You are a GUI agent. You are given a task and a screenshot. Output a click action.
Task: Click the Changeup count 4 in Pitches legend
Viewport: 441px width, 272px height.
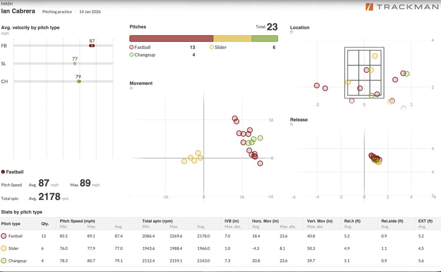(x=194, y=55)
